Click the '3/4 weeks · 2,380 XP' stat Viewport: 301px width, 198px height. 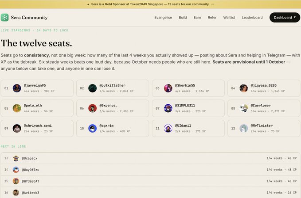(116, 111)
